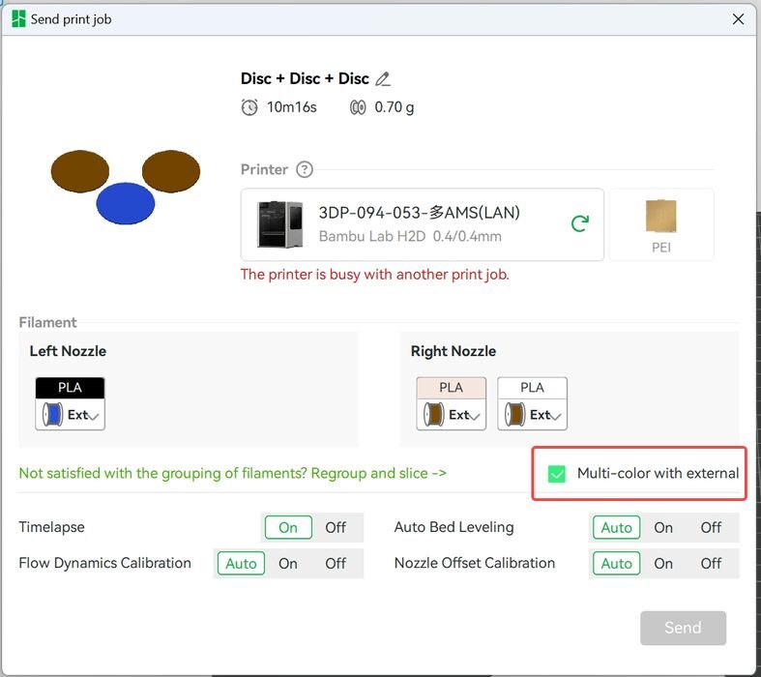Turn Timelapse off
The width and height of the screenshot is (761, 677).
pos(336,527)
